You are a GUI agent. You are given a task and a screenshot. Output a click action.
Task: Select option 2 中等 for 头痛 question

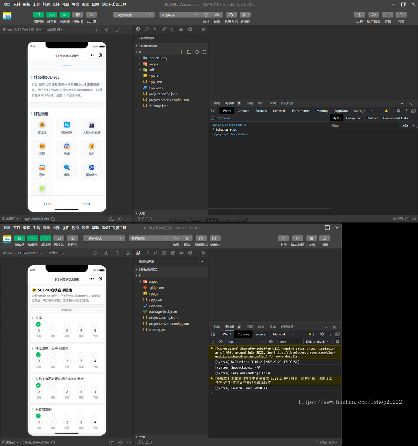[x=67, y=330]
